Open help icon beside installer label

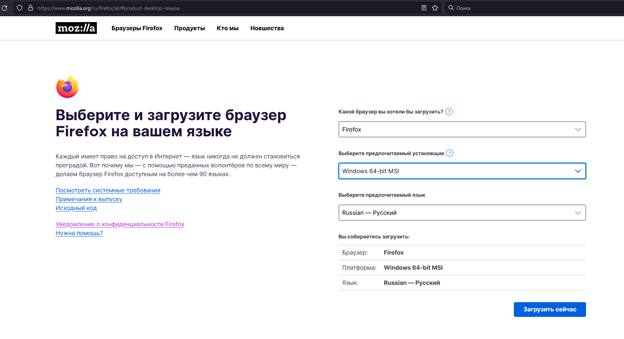pos(449,153)
